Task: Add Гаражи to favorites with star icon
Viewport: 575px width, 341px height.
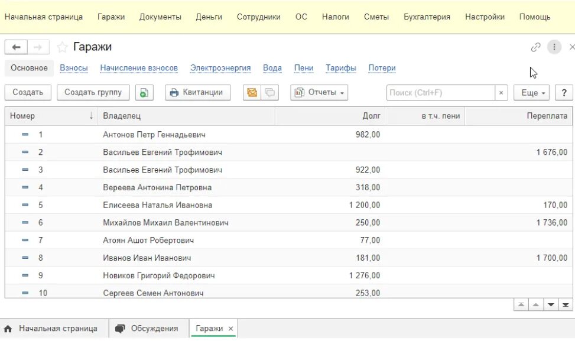Action: click(62, 47)
